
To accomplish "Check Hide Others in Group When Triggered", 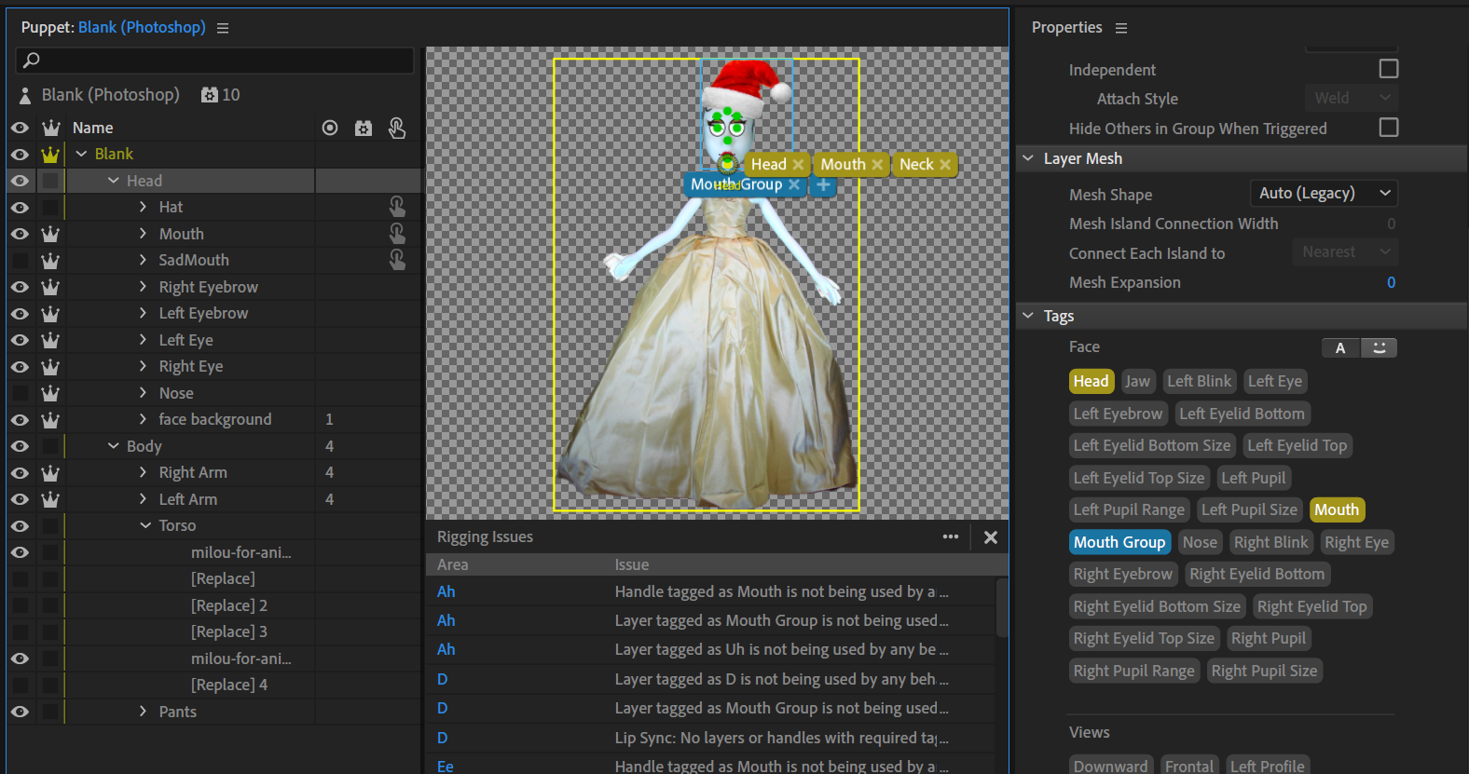I will pos(1388,128).
